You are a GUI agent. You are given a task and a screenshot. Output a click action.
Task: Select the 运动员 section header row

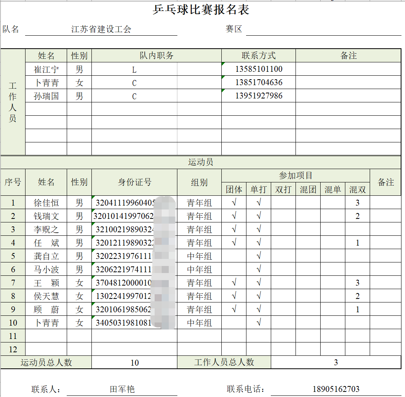click(201, 162)
